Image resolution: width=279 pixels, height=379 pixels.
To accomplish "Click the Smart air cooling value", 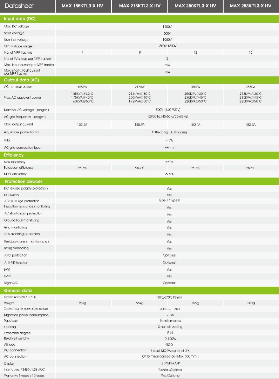I will click(x=170, y=327).
